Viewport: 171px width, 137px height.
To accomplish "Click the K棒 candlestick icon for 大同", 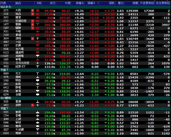I will 38,11.
